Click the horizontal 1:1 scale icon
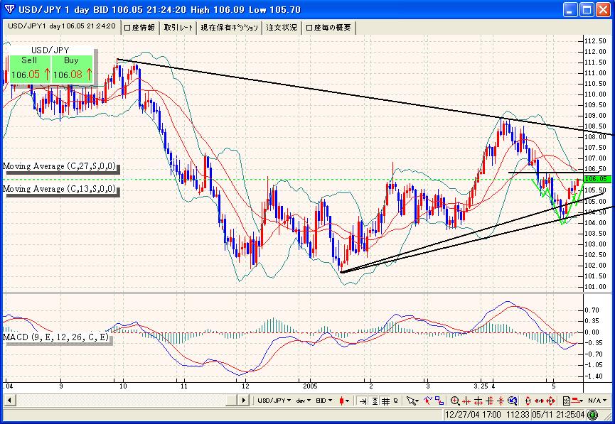The height and width of the screenshot is (424, 615). (539, 401)
